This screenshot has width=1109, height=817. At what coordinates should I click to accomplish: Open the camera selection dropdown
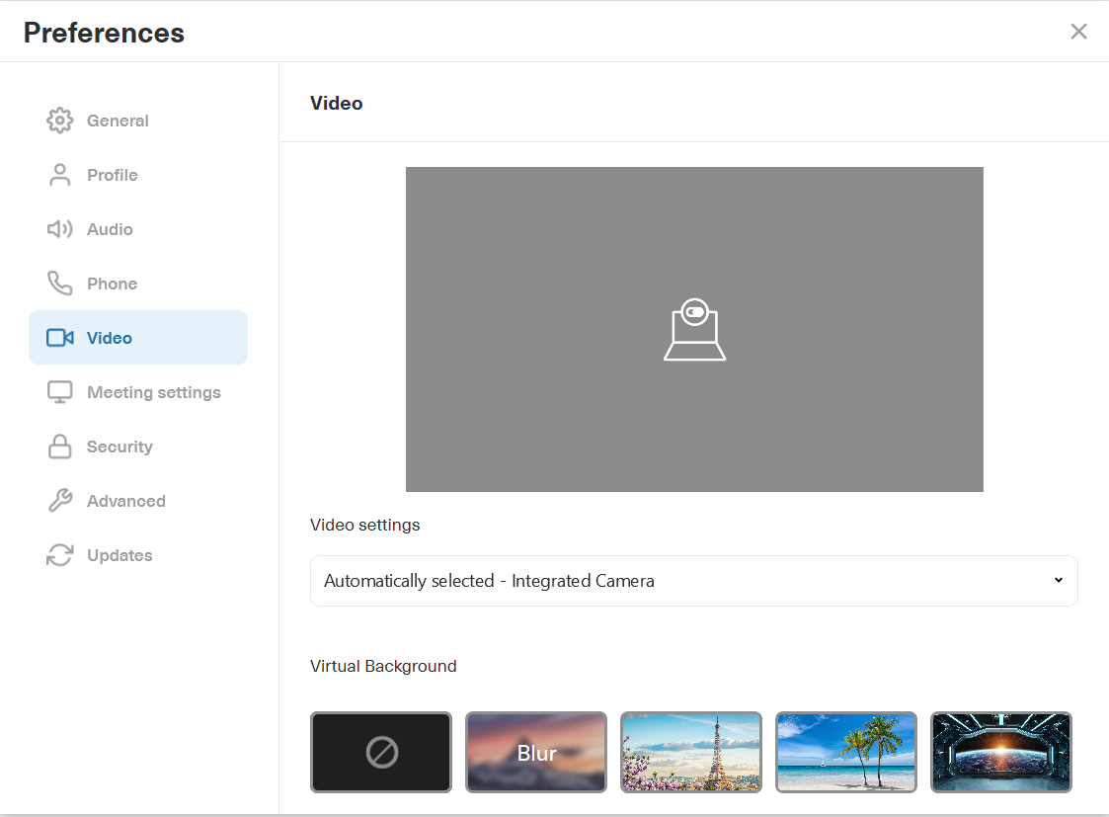[694, 581]
